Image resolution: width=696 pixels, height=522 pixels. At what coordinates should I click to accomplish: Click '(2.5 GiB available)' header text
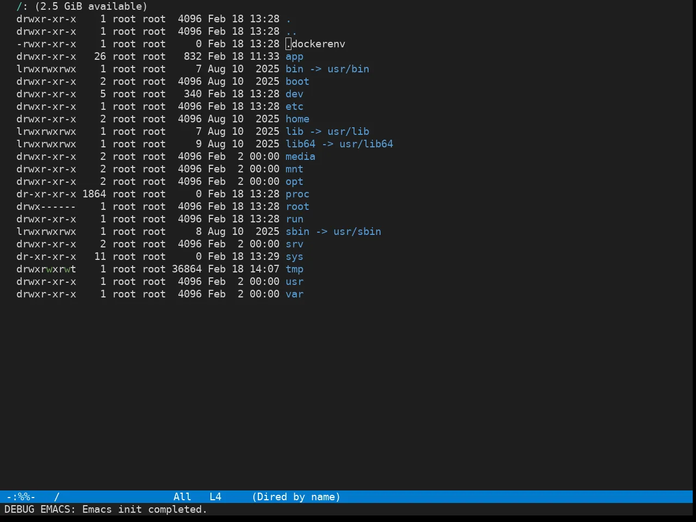coord(91,7)
